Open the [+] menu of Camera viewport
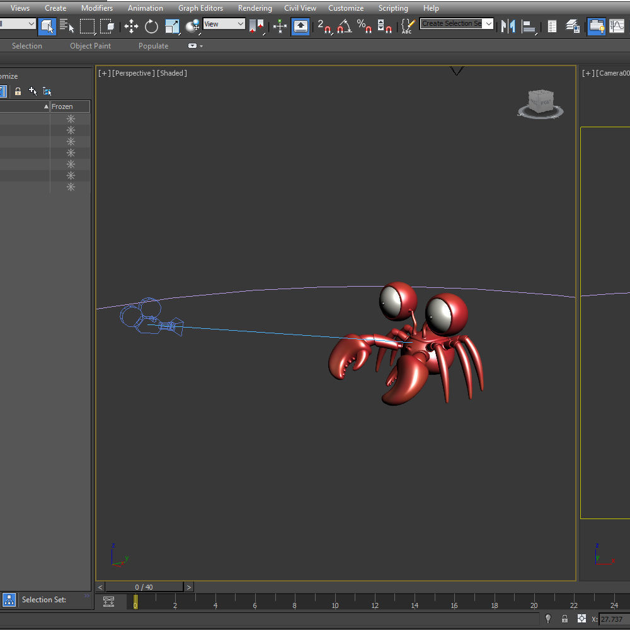The image size is (630, 630). [x=588, y=73]
